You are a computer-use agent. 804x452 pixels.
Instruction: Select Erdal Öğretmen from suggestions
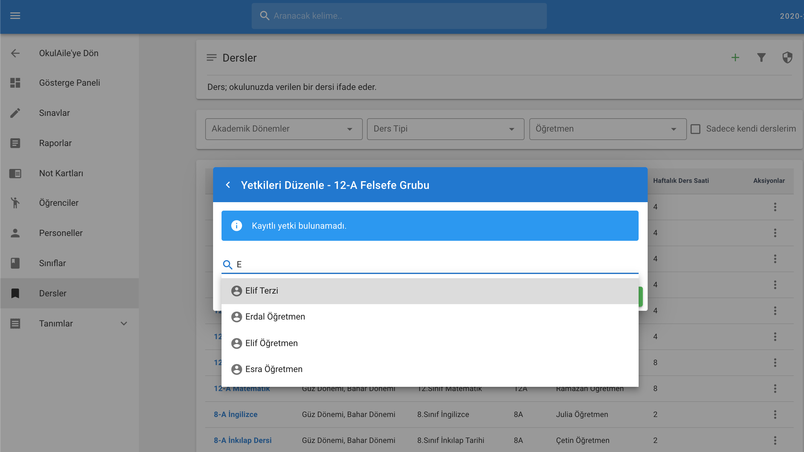[x=430, y=317]
